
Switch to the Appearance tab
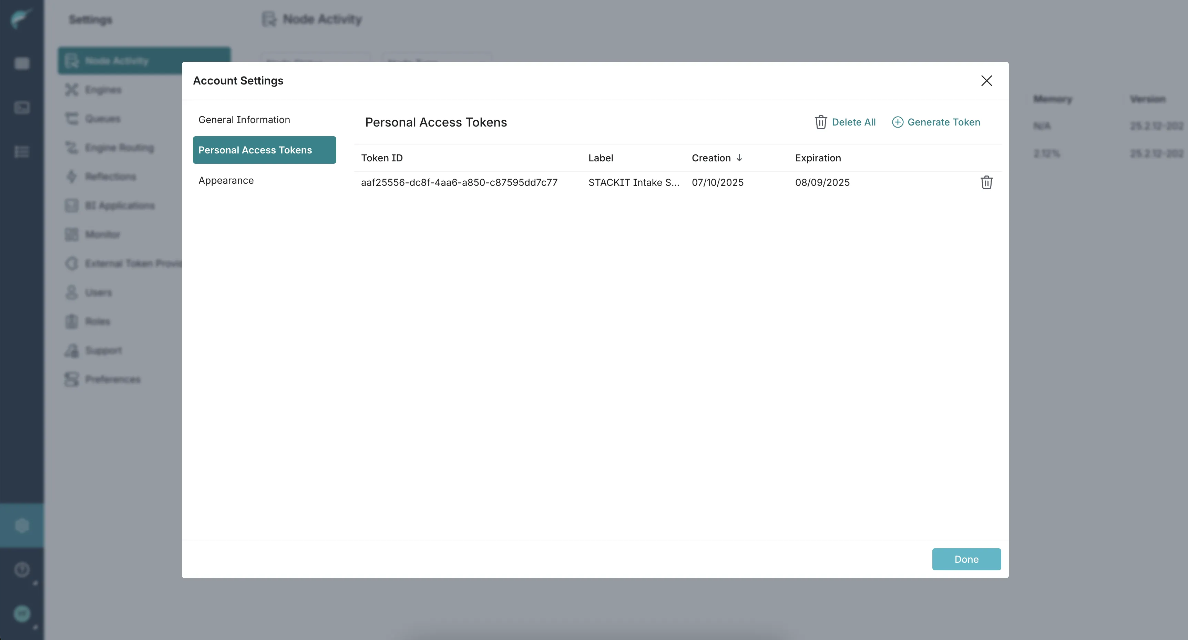pos(226,180)
